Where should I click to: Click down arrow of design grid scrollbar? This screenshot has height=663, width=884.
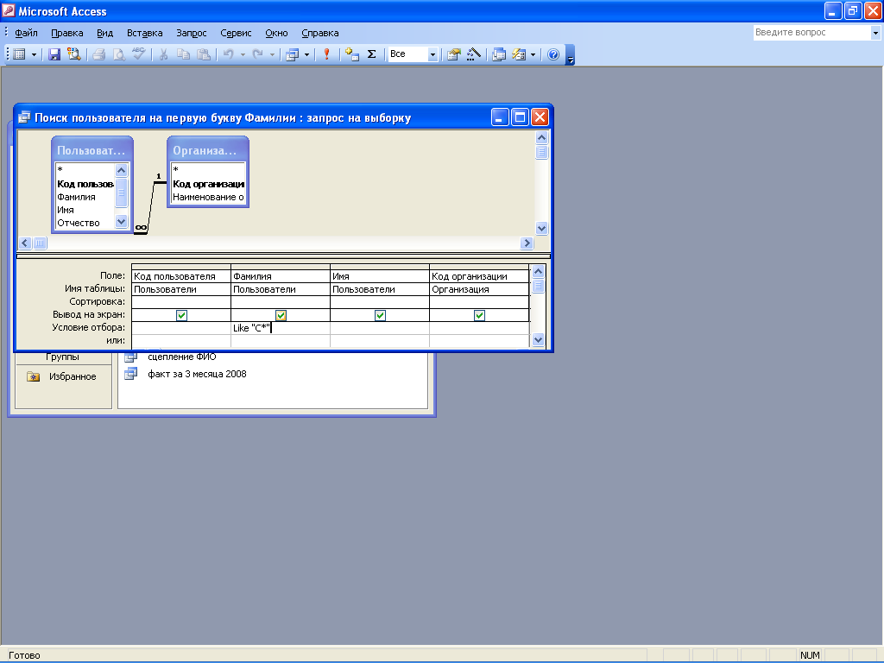click(x=538, y=339)
